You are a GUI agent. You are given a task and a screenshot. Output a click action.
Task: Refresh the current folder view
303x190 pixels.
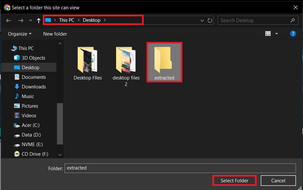[x=210, y=20]
